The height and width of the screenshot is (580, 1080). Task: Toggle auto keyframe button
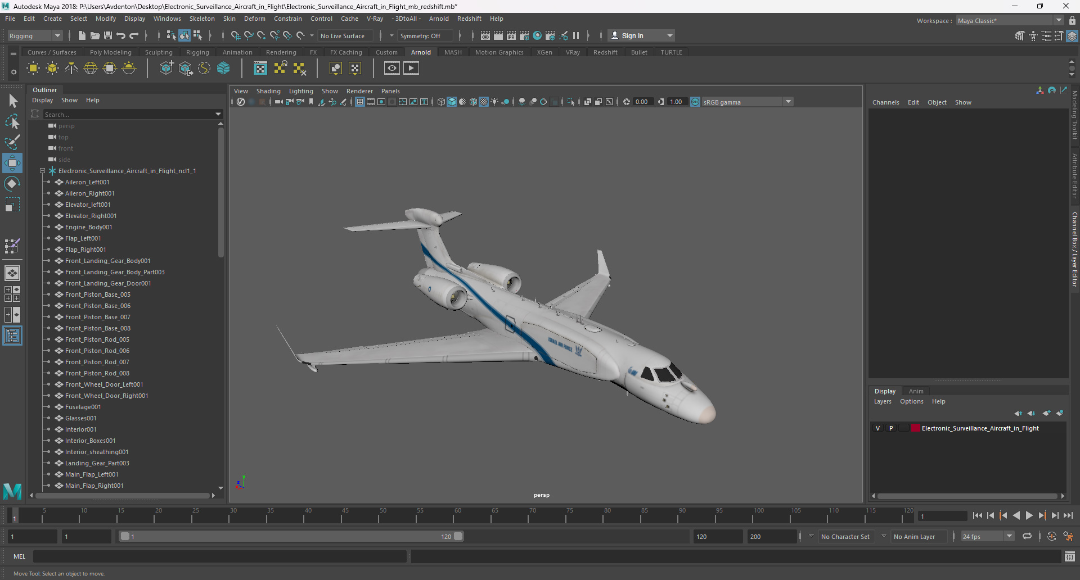pyautogui.click(x=1052, y=537)
